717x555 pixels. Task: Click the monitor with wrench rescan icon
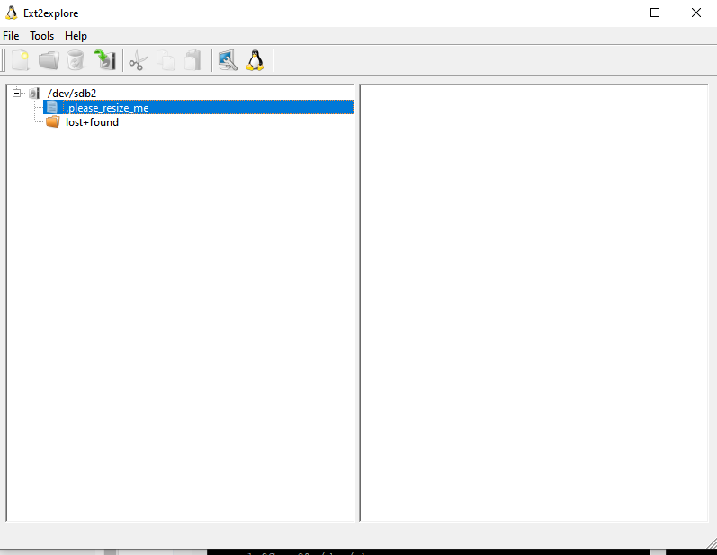pyautogui.click(x=228, y=60)
